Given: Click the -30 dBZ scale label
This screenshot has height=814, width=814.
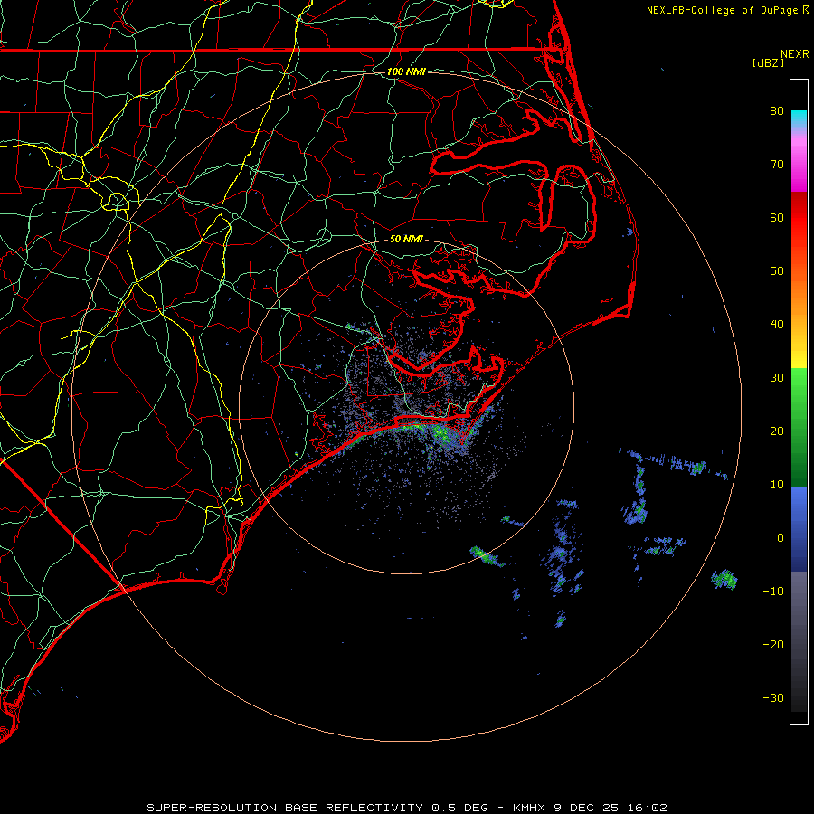Looking at the screenshot, I should pyautogui.click(x=773, y=697).
